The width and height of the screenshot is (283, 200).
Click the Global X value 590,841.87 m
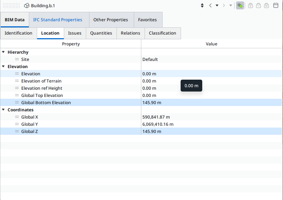(x=156, y=117)
